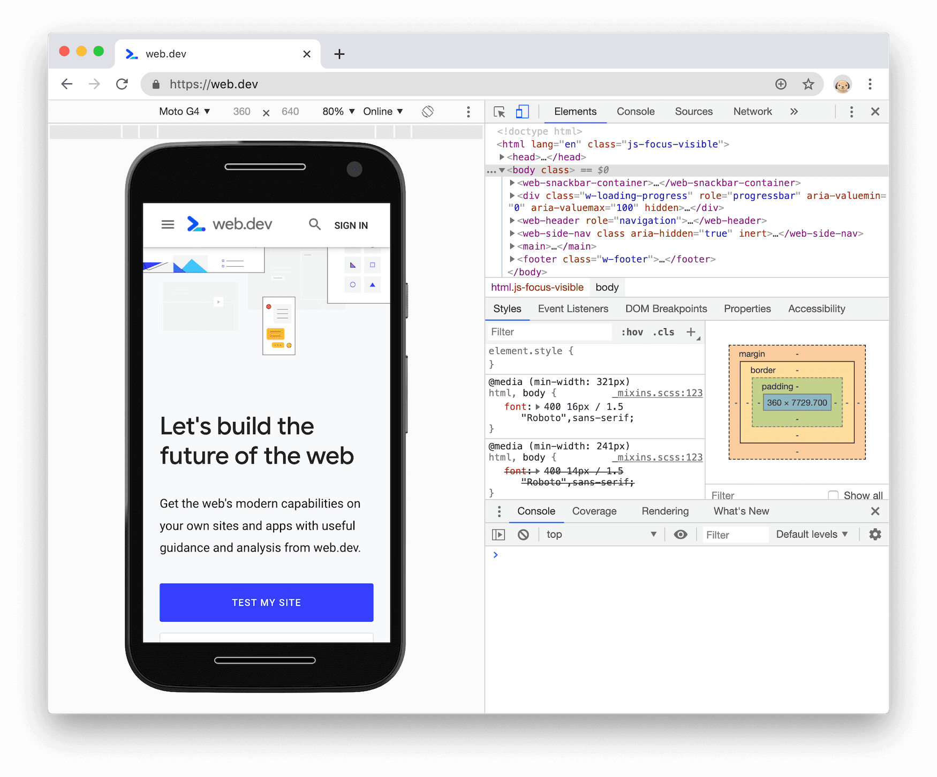Rotate the device viewport orientation

coord(427,111)
